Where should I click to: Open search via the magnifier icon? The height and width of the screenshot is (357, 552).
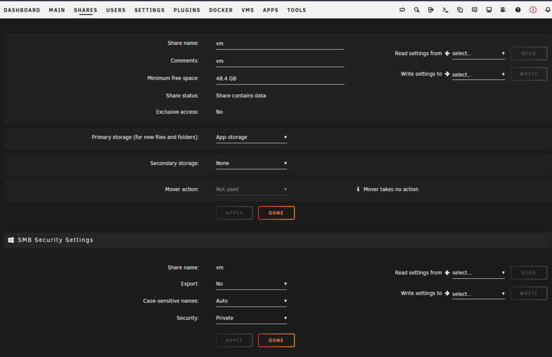click(416, 10)
